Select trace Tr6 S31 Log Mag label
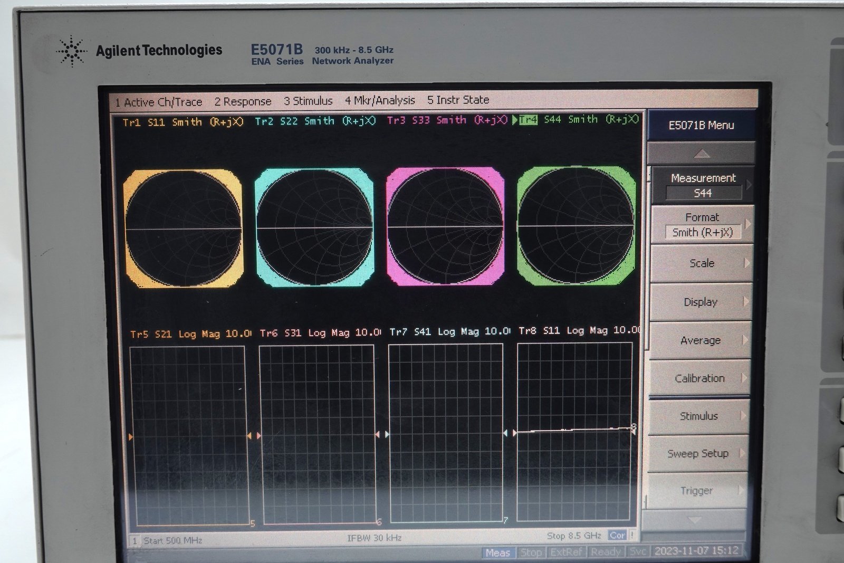 click(320, 332)
